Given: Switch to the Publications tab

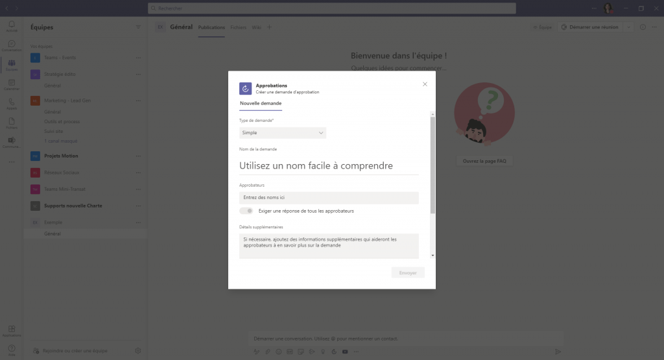Looking at the screenshot, I should 211,27.
